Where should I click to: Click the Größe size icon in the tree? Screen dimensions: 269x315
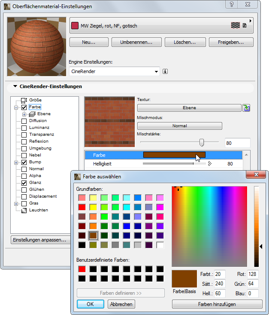24,100
